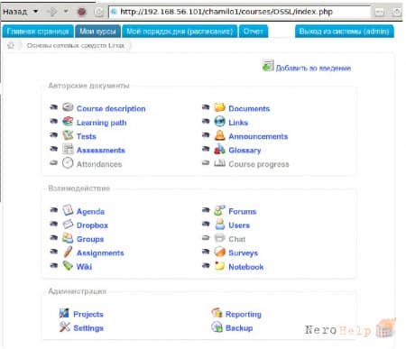406x349 pixels.
Task: Toggle visibility eye beside Forums
Action: point(206,210)
